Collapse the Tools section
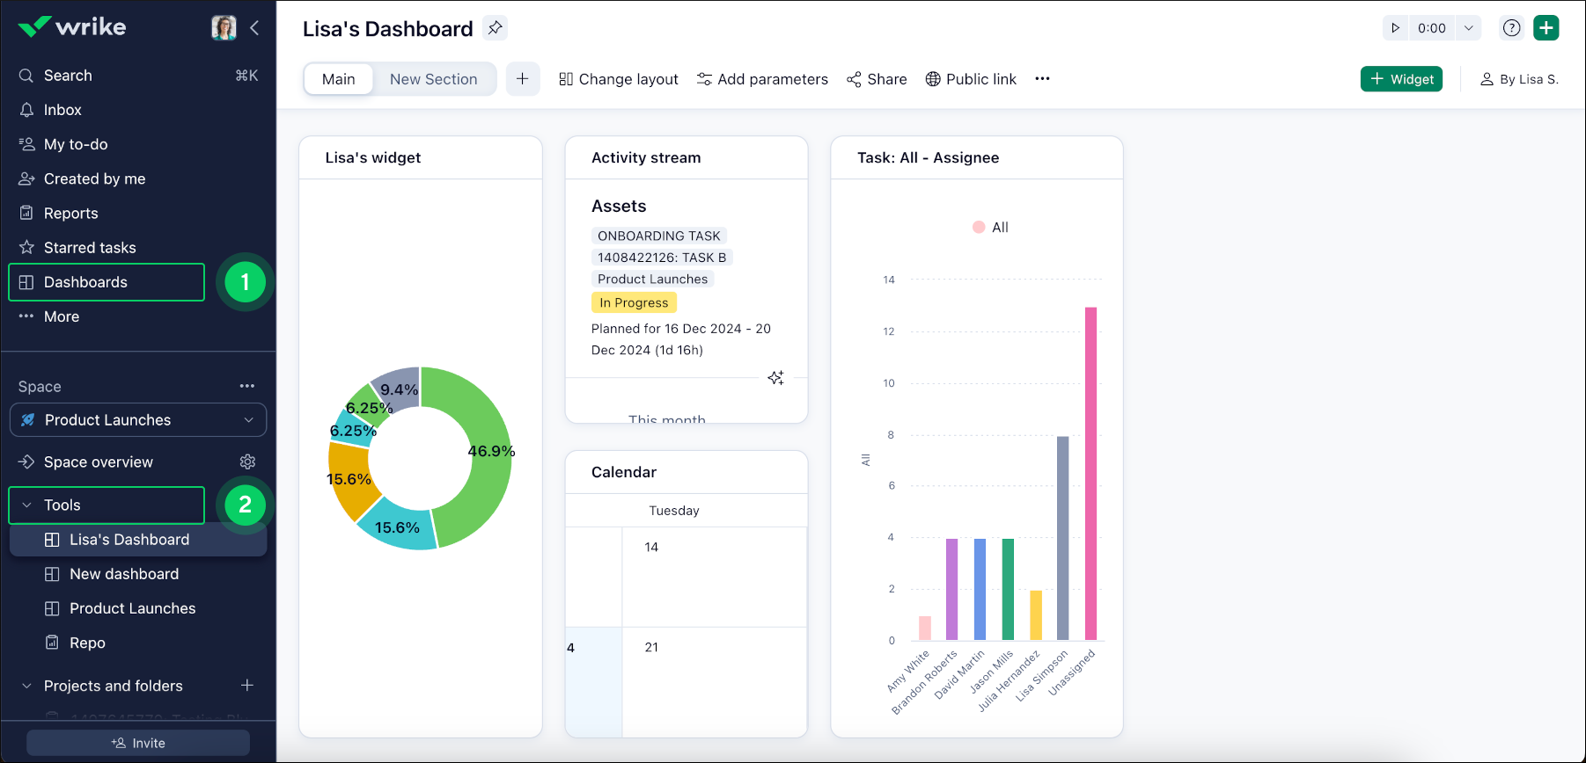1586x763 pixels. (27, 505)
